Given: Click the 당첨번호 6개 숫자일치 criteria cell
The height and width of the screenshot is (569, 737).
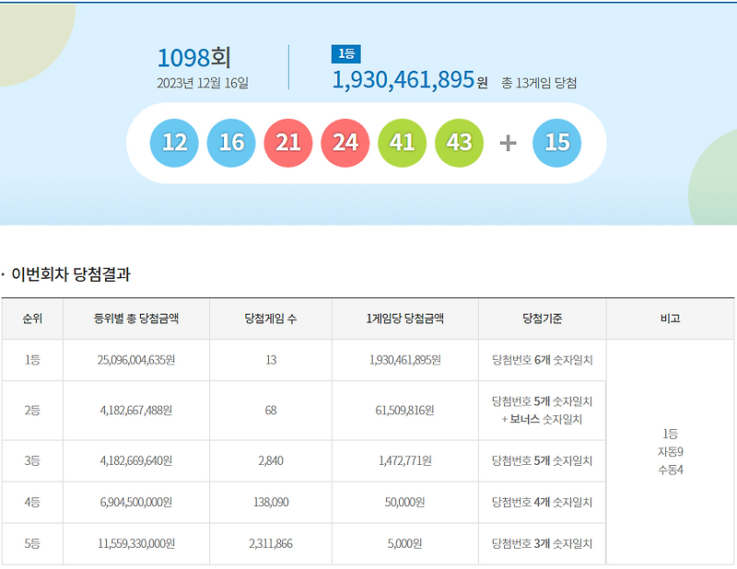Looking at the screenshot, I should pos(543,360).
